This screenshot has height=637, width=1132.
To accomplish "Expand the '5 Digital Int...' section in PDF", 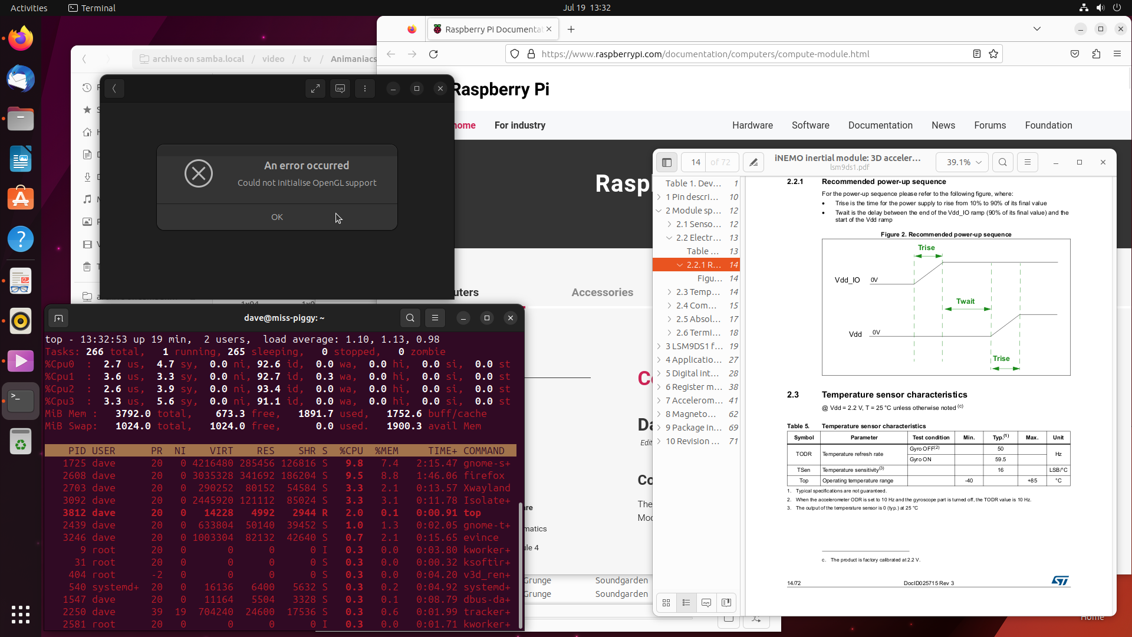I will (659, 373).
